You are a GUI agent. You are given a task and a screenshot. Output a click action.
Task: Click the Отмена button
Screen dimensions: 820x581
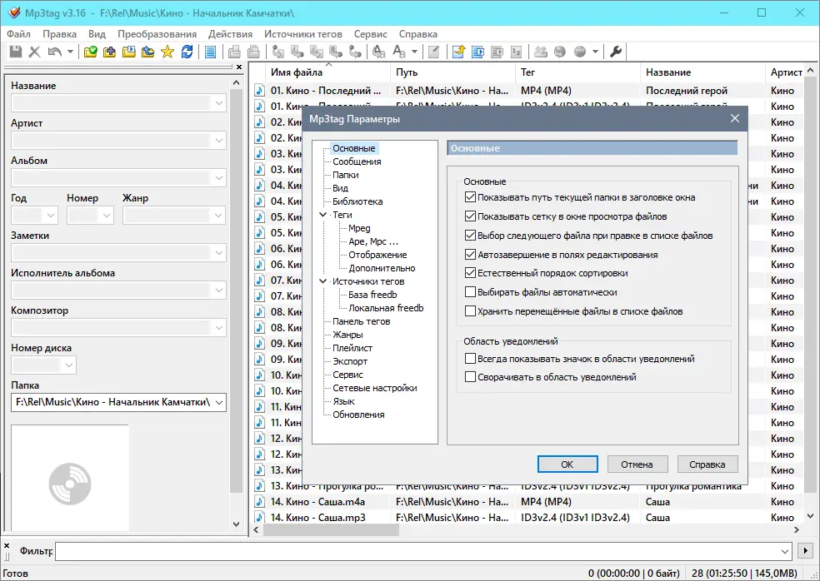coord(637,464)
